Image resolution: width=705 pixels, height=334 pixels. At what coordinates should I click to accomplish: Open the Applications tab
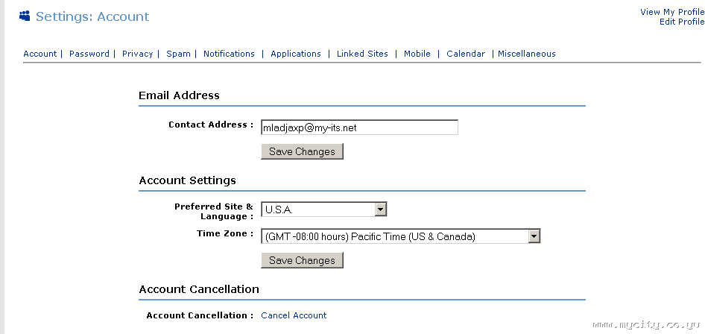coord(296,54)
